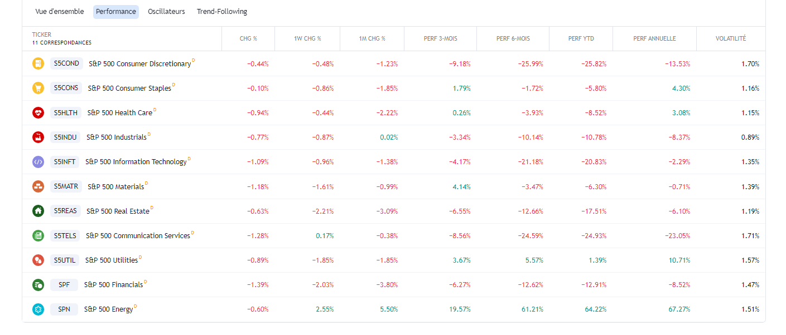The width and height of the screenshot is (786, 335).
Task: Sort by PERF ANNUELLE column header
Action: [654, 39]
